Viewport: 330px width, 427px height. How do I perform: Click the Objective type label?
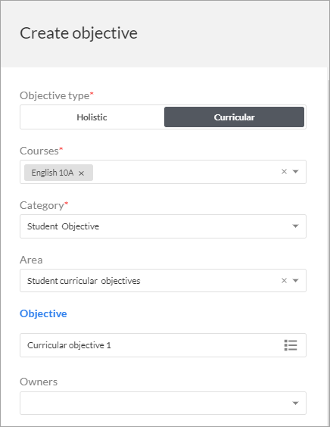pyautogui.click(x=57, y=95)
